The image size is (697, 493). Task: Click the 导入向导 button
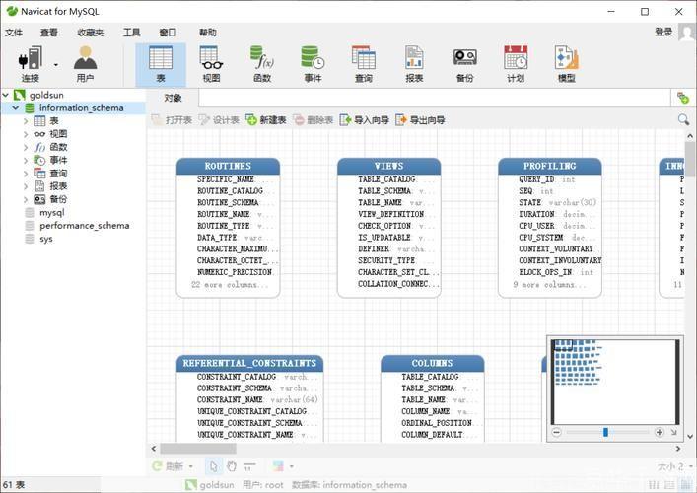(365, 120)
